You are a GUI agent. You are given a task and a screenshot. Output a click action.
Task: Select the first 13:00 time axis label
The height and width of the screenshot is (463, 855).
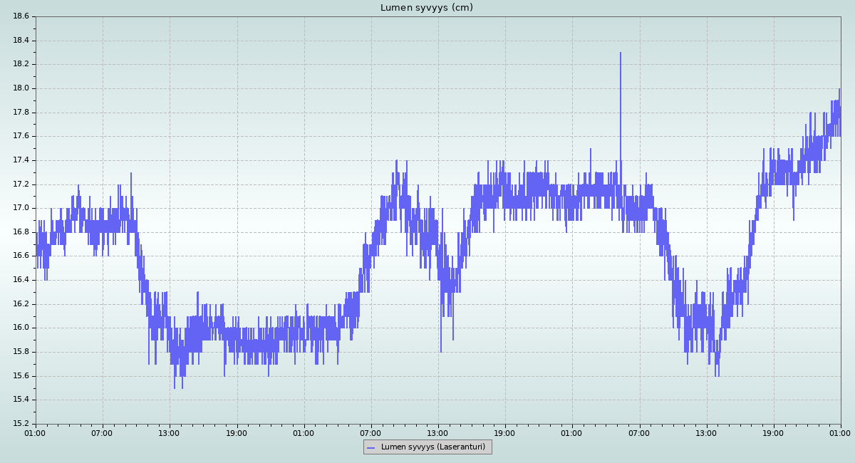coord(169,432)
